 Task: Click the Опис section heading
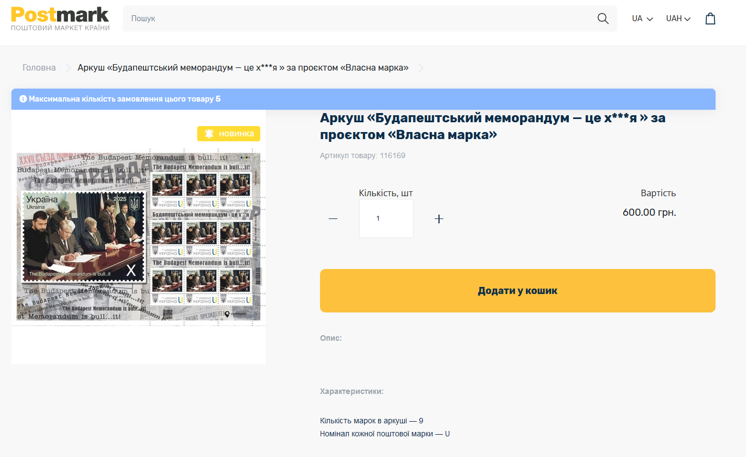tap(330, 338)
